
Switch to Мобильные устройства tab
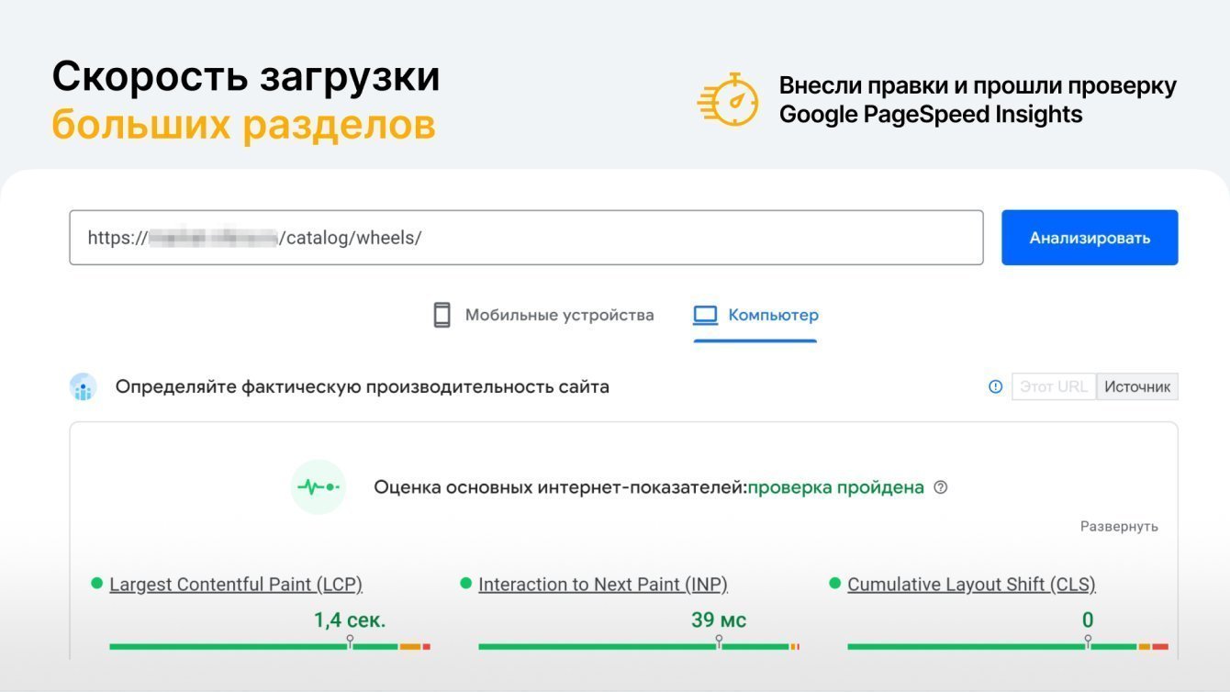point(559,315)
